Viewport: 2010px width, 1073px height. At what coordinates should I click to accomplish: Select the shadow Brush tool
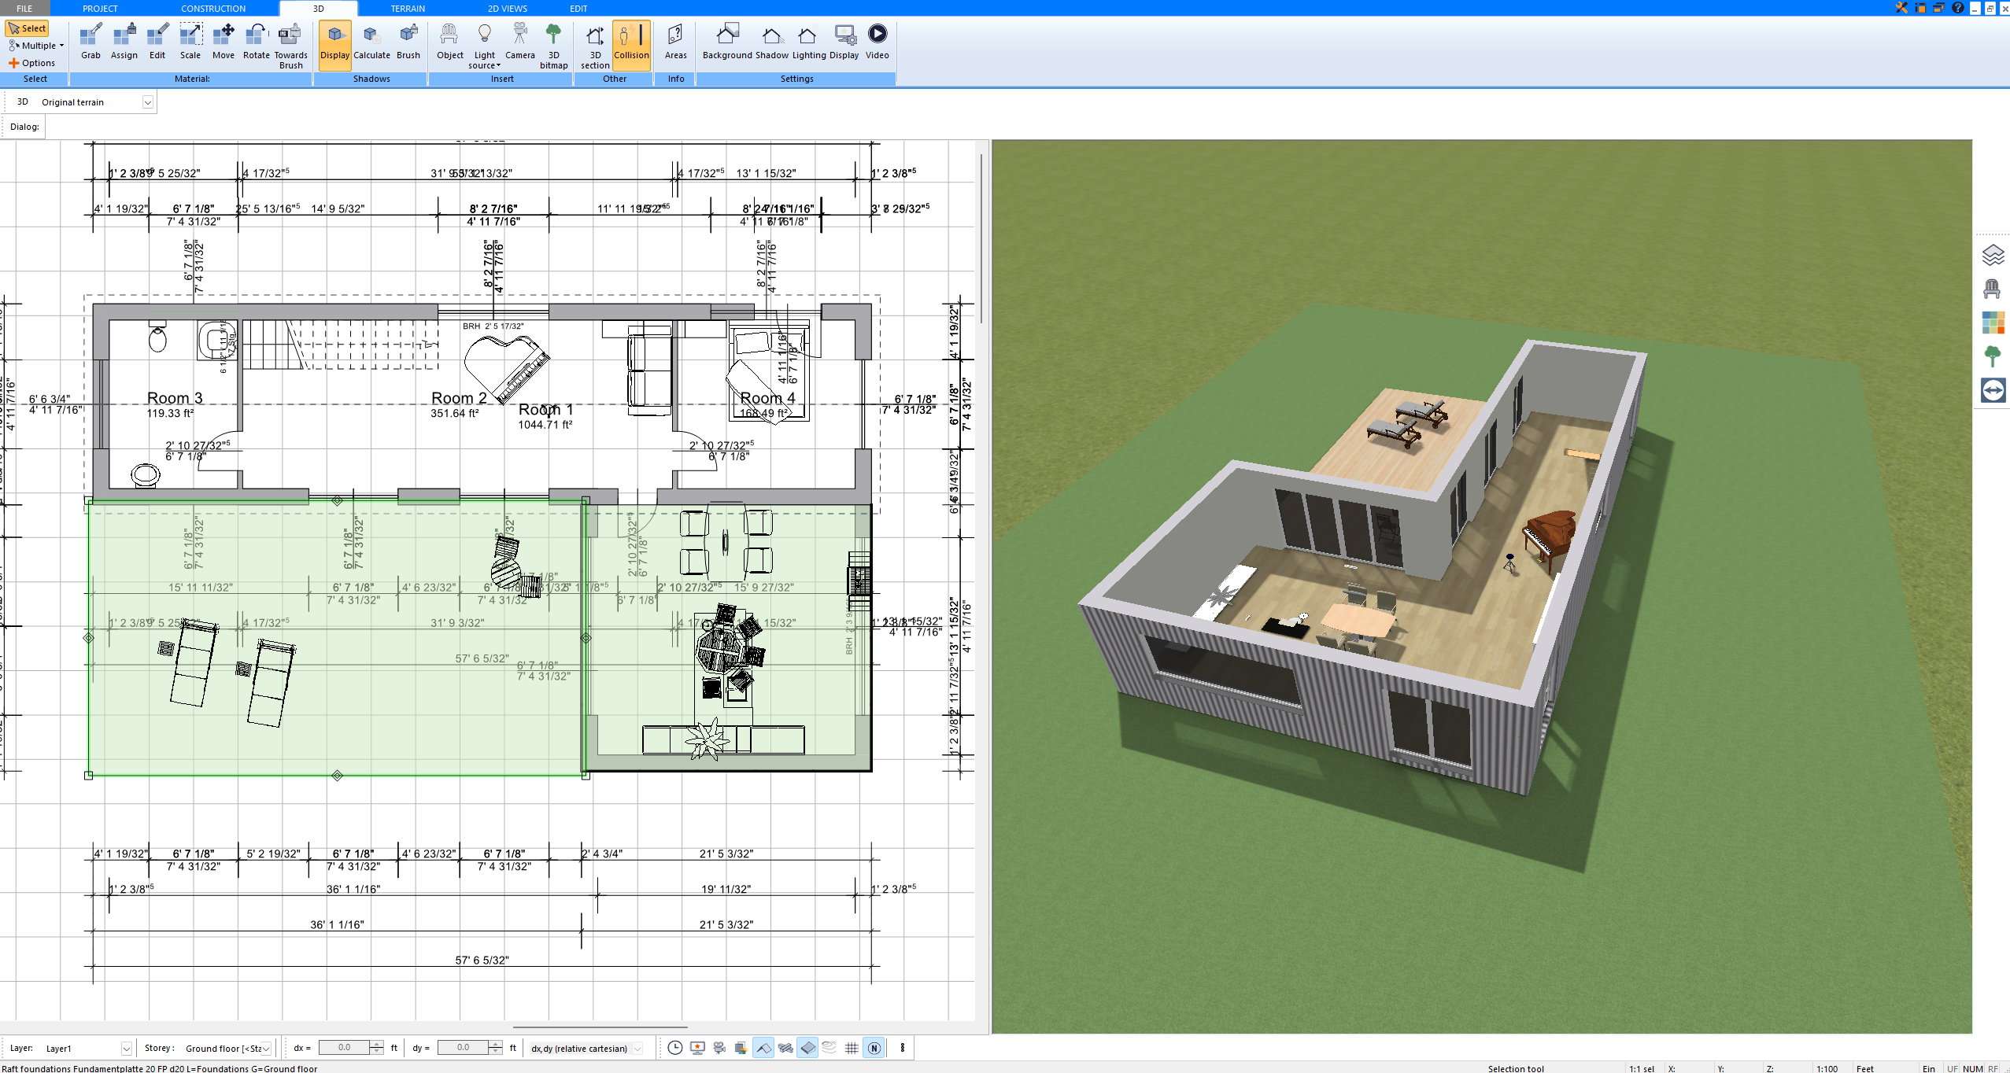[x=408, y=42]
